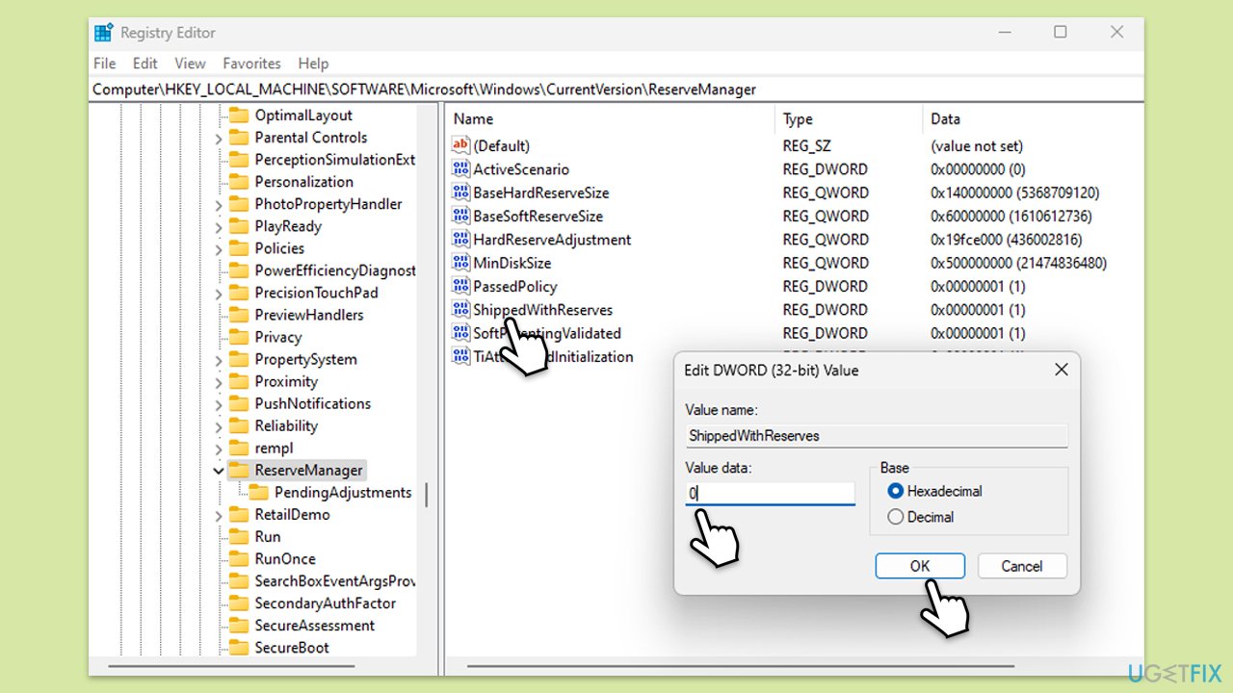Select the PushNotifications tree key
The image size is (1233, 693).
pyautogui.click(x=312, y=403)
